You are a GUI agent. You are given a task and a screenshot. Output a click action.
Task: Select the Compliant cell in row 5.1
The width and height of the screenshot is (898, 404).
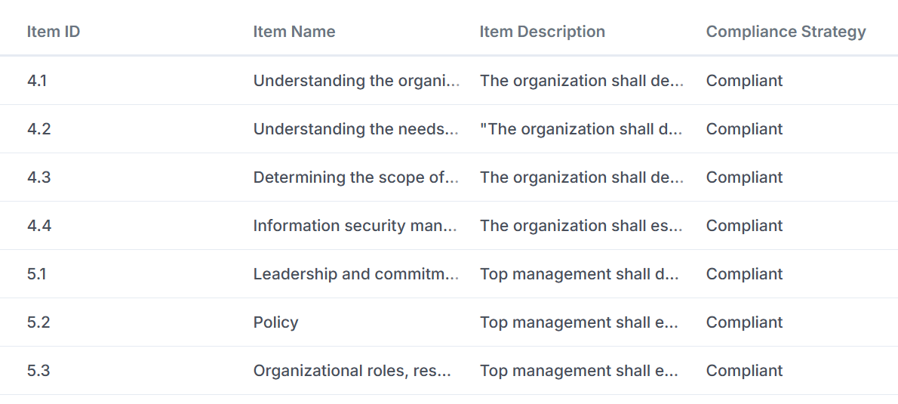tap(744, 274)
